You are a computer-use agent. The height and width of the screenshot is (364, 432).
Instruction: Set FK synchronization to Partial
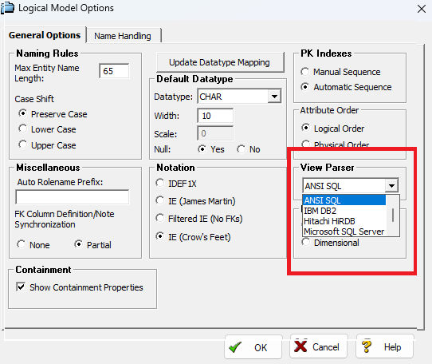[79, 244]
